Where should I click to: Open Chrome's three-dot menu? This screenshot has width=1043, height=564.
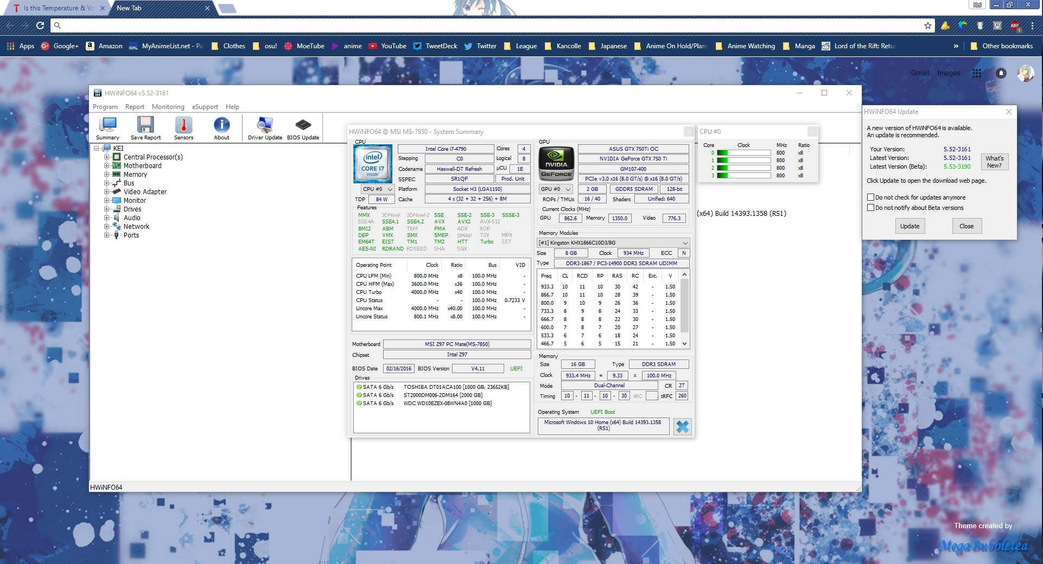(x=1033, y=25)
